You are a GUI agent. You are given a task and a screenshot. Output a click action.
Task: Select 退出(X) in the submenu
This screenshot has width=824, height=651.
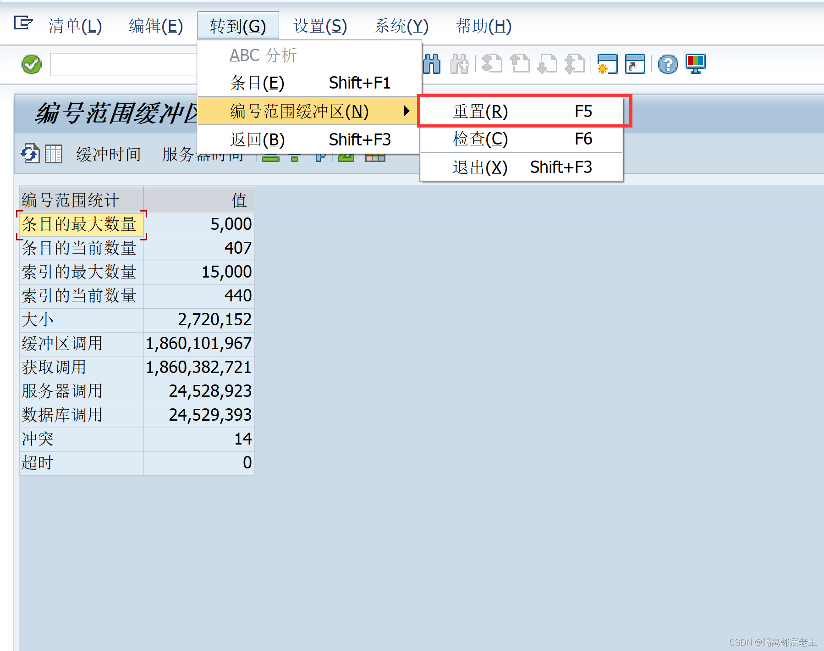479,167
